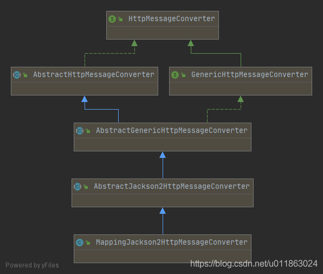The height and width of the screenshot is (274, 323).
Task: Click the interface icon on GenericHttpMessageConverter node
Action: 175,75
